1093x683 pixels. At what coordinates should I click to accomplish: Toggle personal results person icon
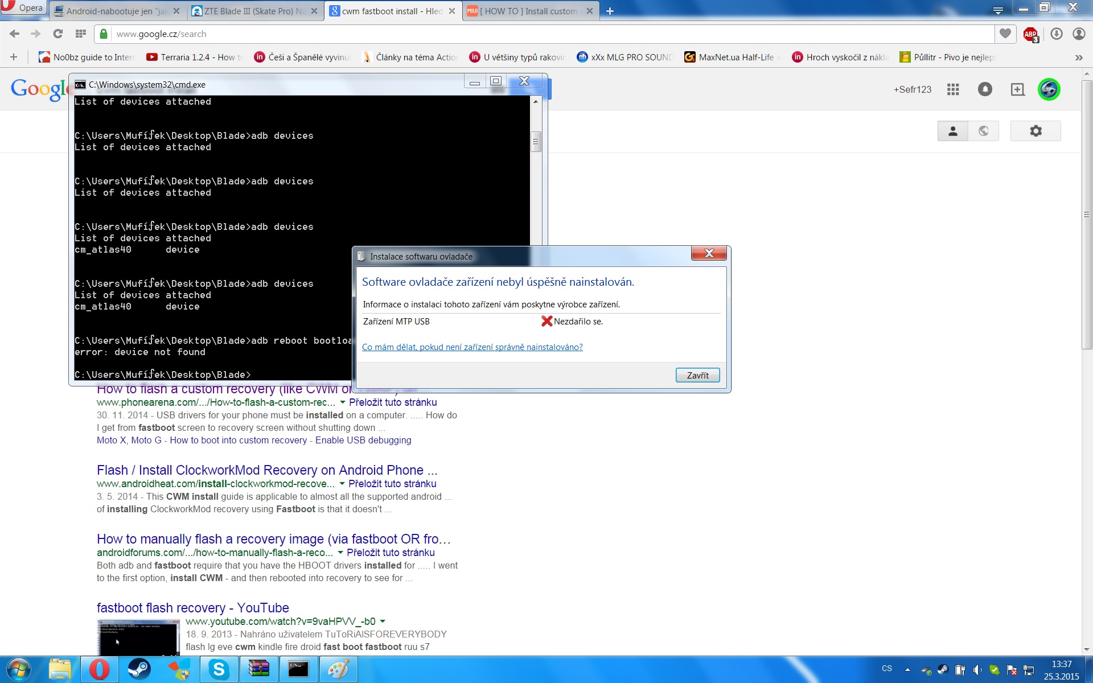click(x=952, y=131)
